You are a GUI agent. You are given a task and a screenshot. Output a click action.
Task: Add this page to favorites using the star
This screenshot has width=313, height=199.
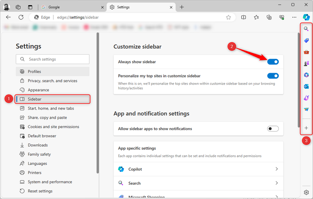pos(228,17)
